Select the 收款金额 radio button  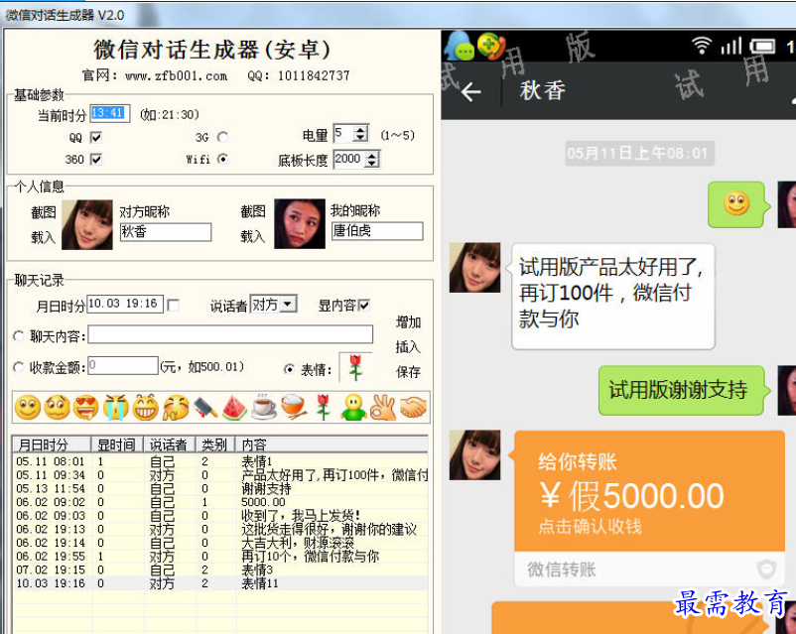19,367
